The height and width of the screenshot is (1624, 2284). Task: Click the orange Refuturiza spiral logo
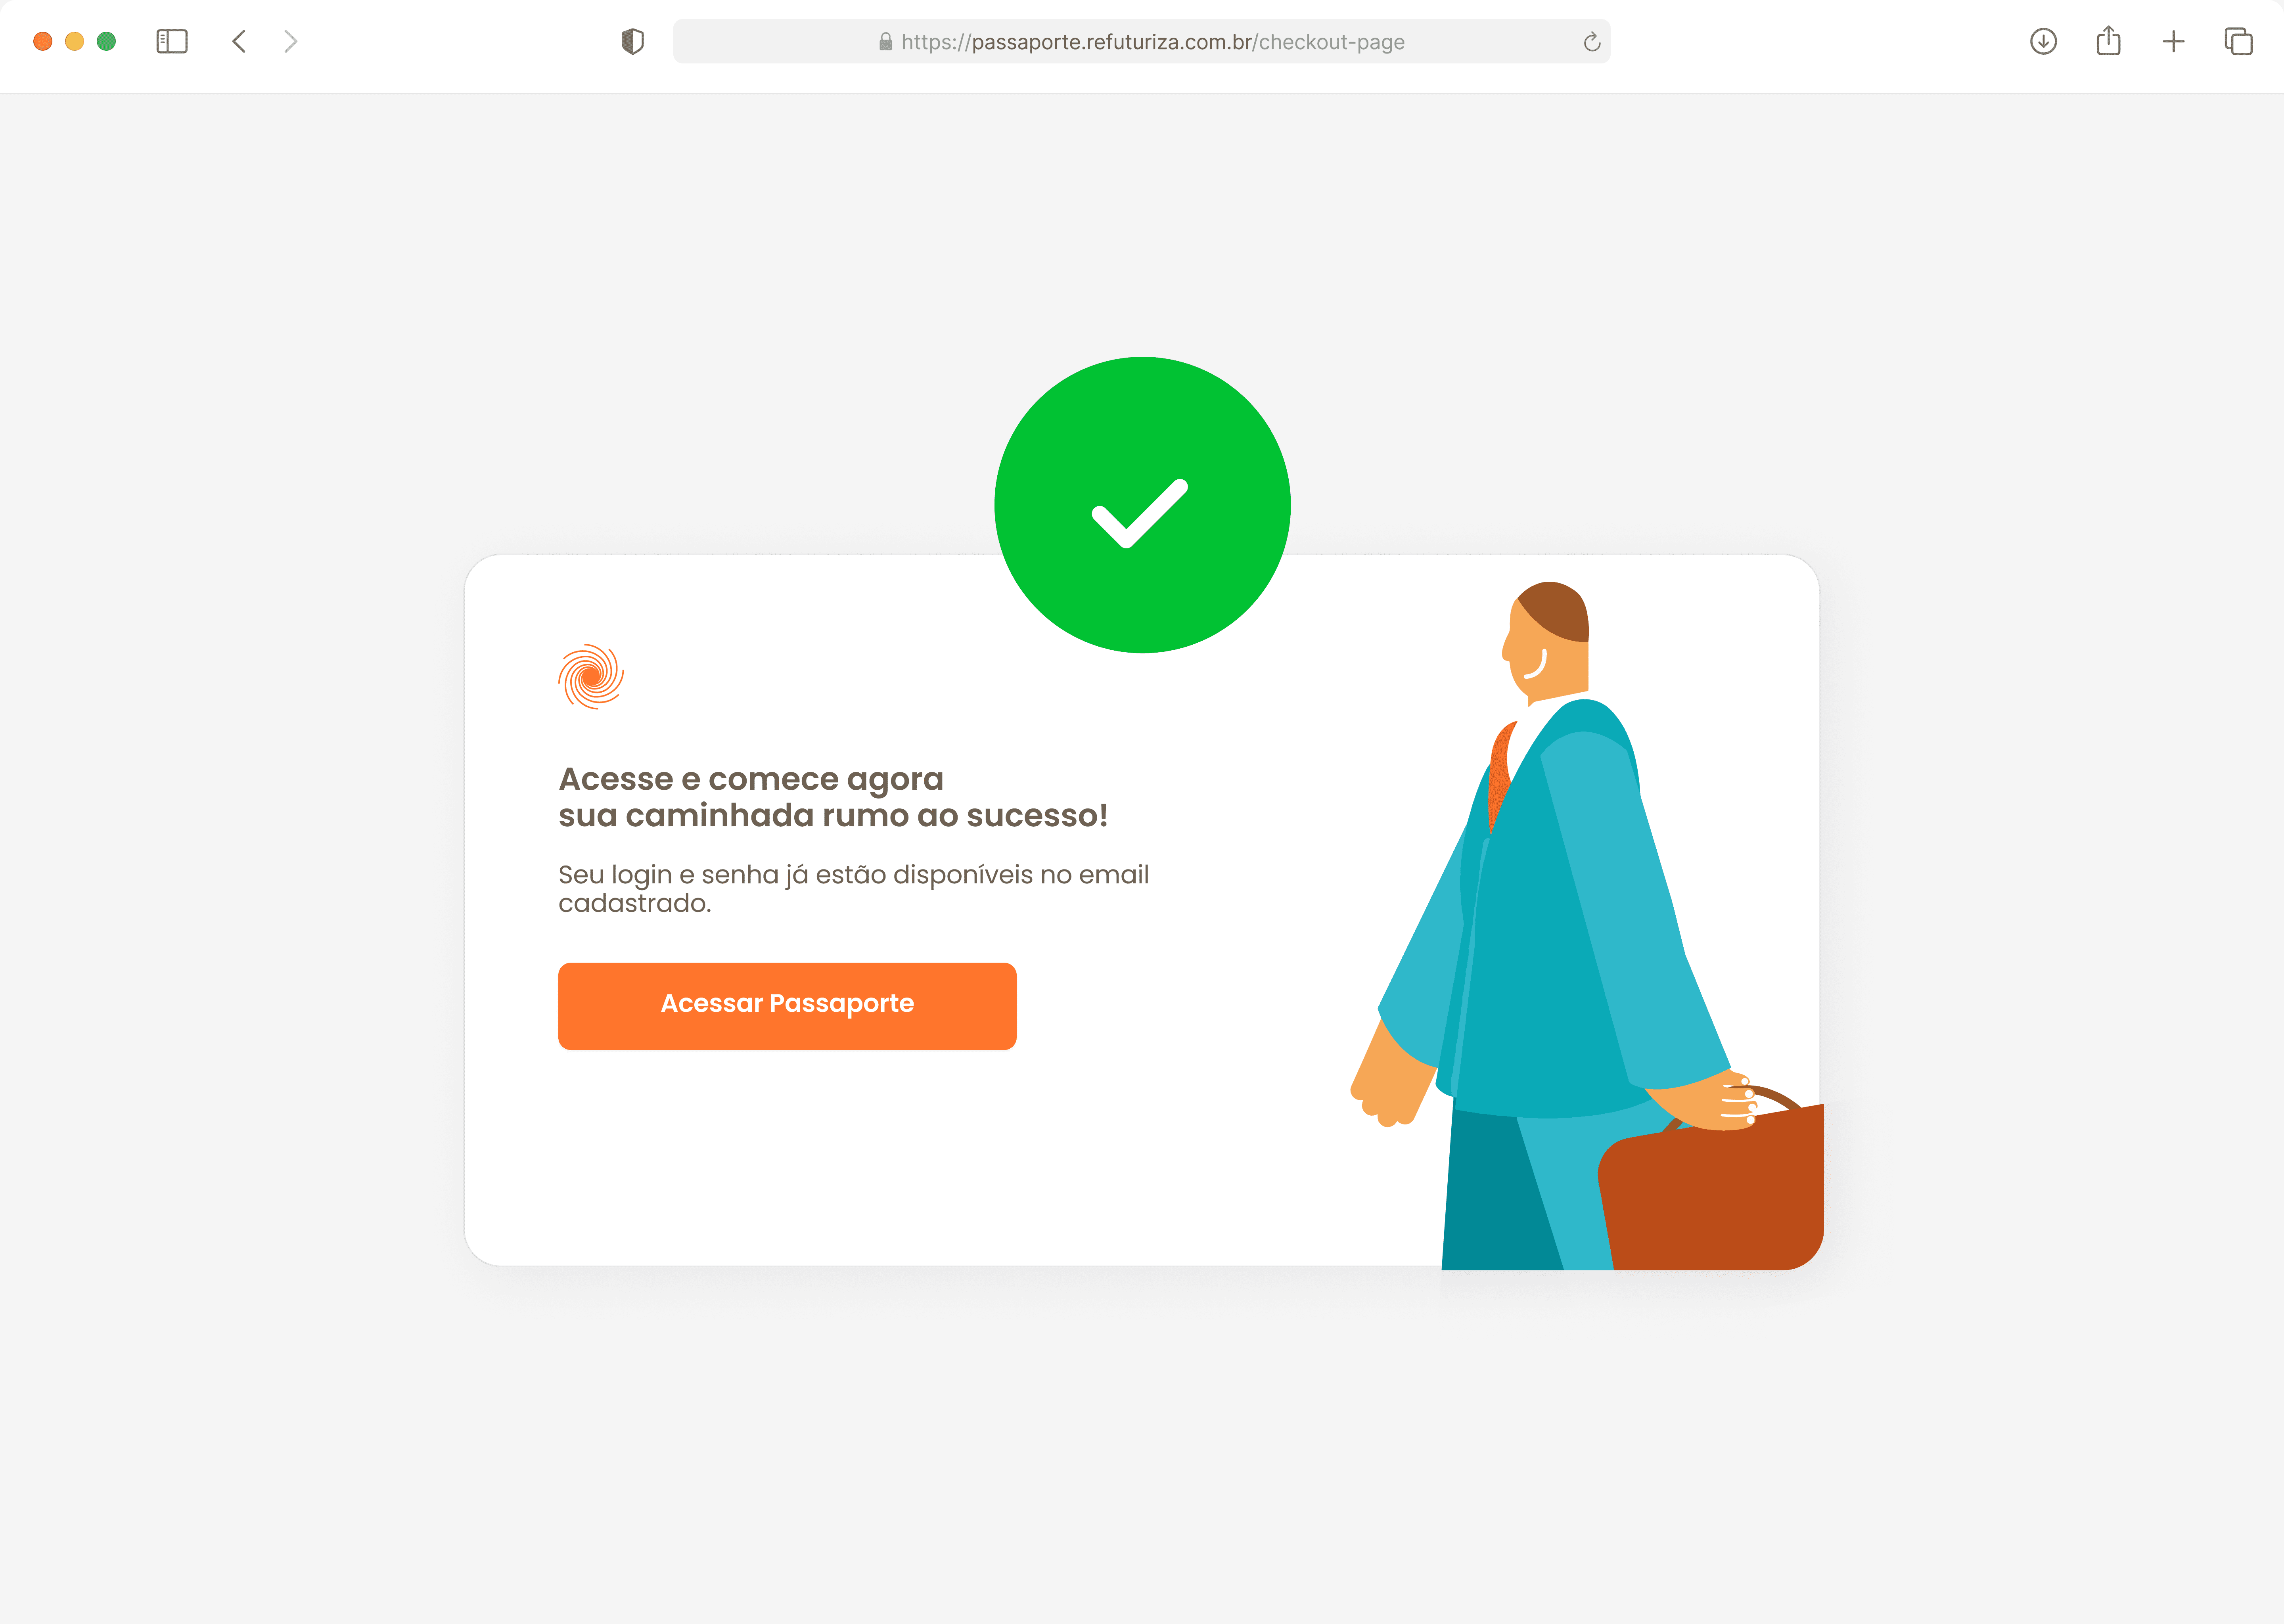tap(591, 676)
